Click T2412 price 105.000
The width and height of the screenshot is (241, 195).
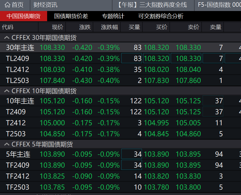click(52, 123)
